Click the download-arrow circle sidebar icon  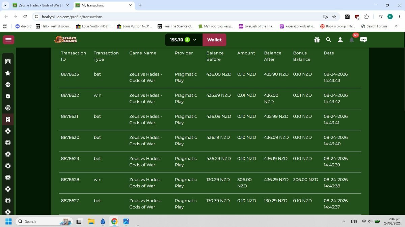pos(8,177)
